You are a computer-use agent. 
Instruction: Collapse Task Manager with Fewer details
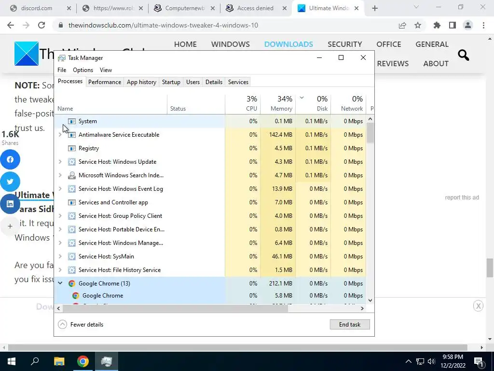[x=81, y=324]
